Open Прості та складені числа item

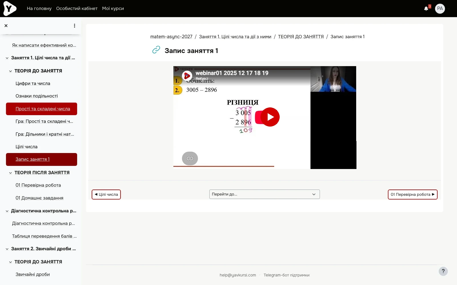coord(41,109)
